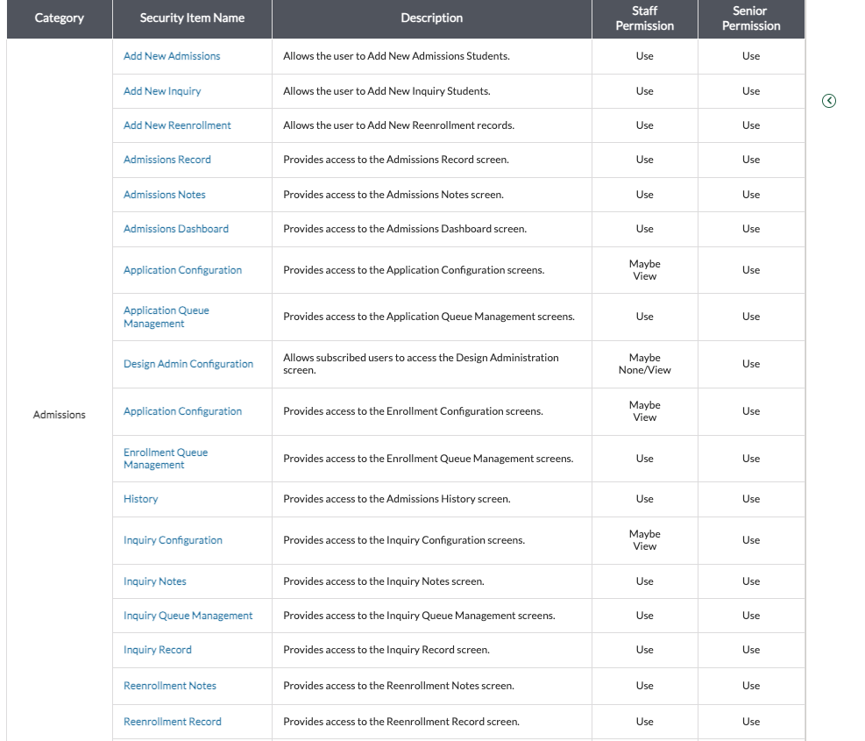Open the Application Queue Management link
Screen dimensions: 865x741
[167, 317]
